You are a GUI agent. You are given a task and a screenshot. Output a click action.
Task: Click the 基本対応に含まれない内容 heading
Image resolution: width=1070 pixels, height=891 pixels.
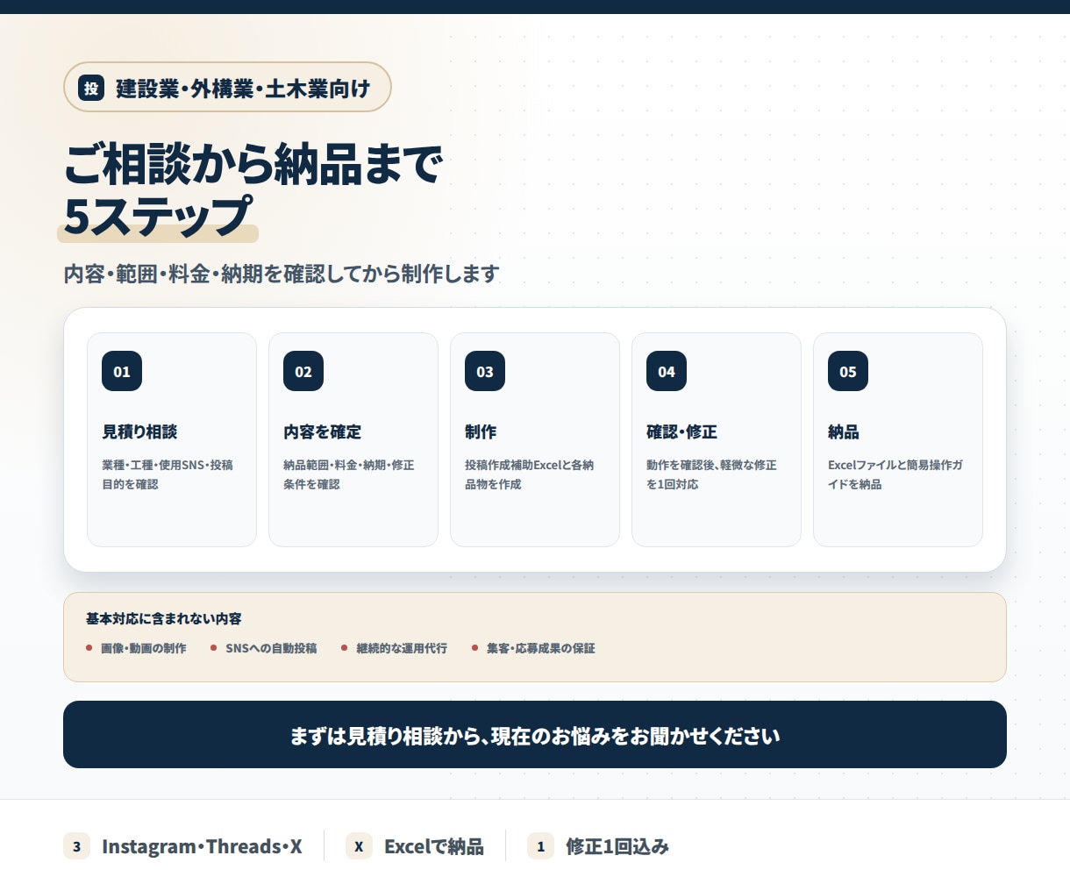coord(163,618)
